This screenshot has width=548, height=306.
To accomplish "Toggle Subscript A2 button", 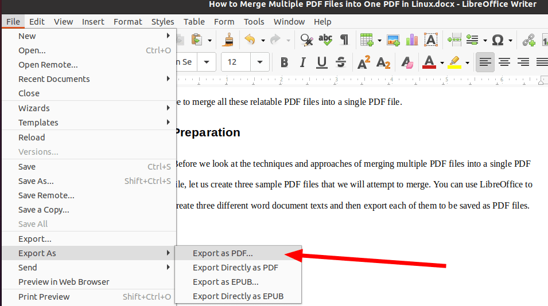I will 383,63.
